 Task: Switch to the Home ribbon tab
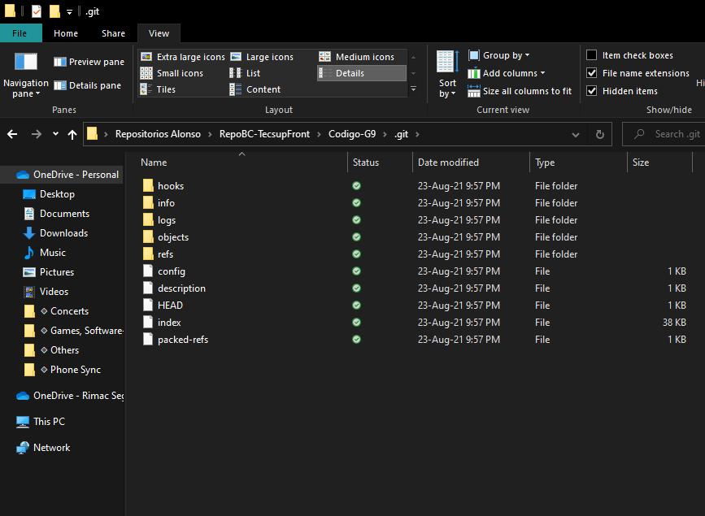[x=65, y=33]
